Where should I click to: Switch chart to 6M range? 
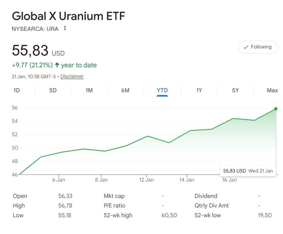click(125, 90)
